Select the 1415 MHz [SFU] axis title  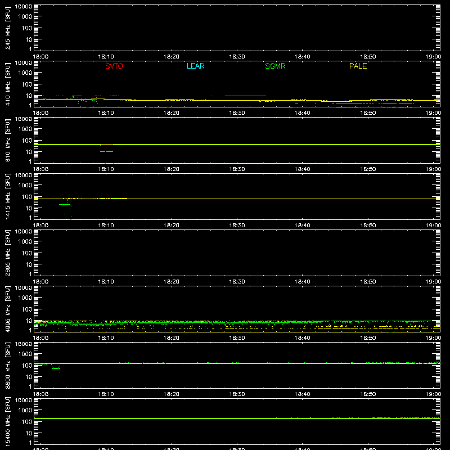click(7, 196)
